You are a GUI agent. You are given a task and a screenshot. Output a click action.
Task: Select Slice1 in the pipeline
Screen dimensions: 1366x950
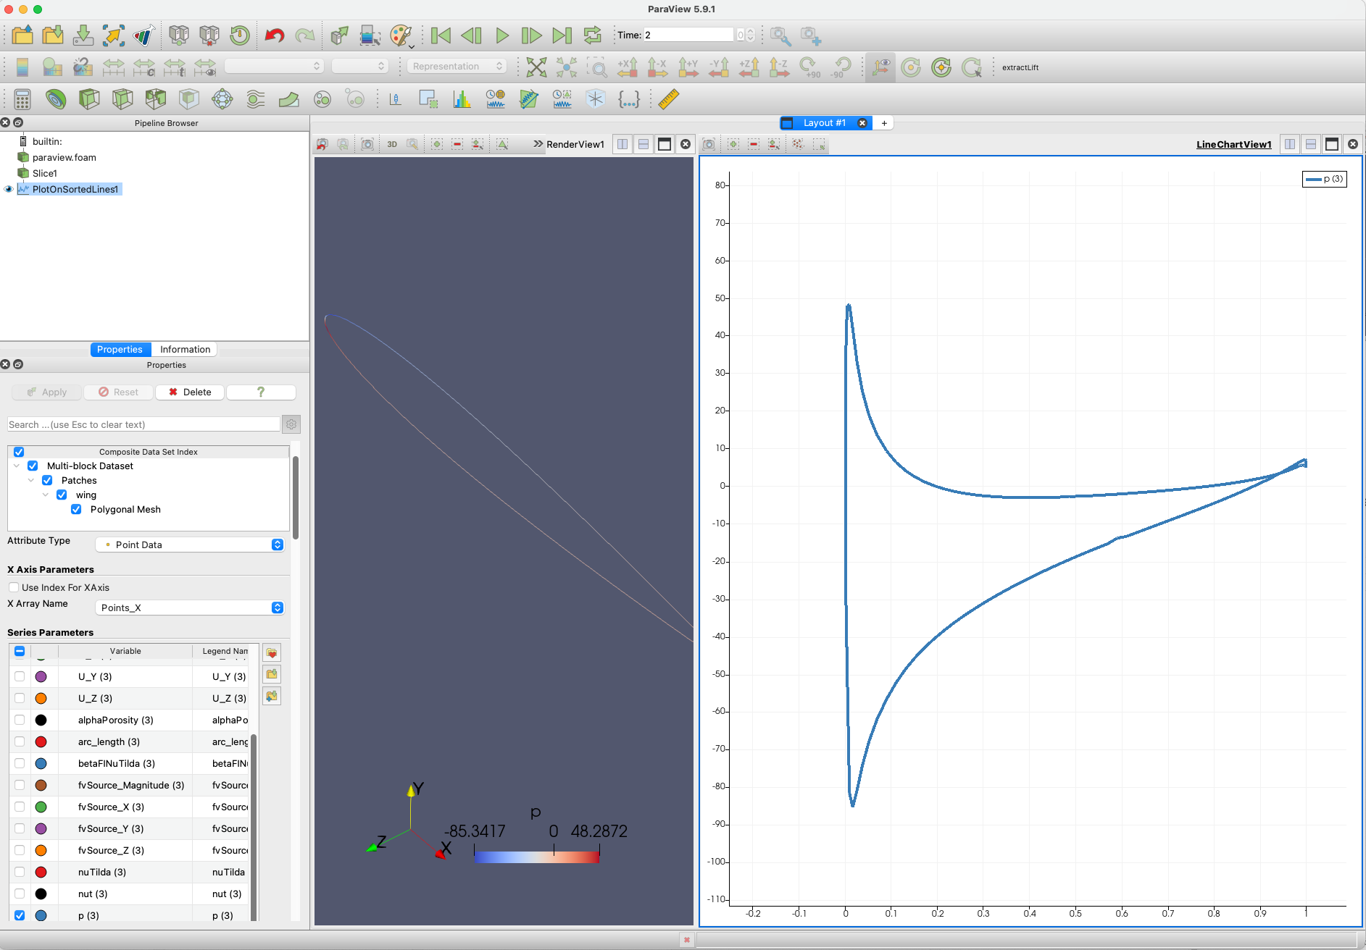coord(44,173)
